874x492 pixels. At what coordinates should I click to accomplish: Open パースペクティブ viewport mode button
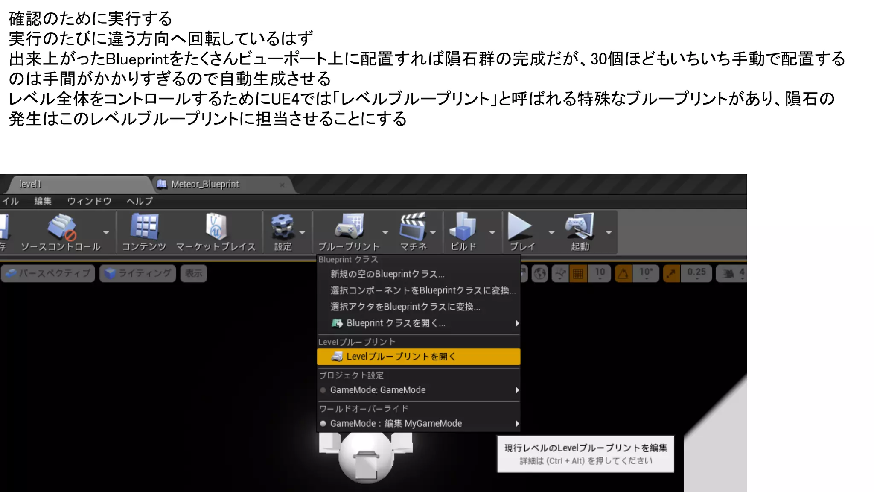pyautogui.click(x=48, y=273)
